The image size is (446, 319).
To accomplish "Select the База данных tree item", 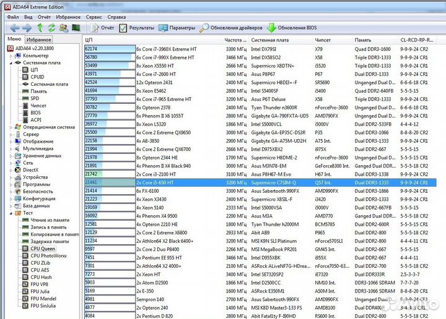I will 32,206.
